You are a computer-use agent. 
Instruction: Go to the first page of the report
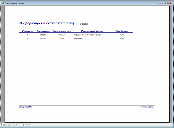pyautogui.click(x=13, y=125)
